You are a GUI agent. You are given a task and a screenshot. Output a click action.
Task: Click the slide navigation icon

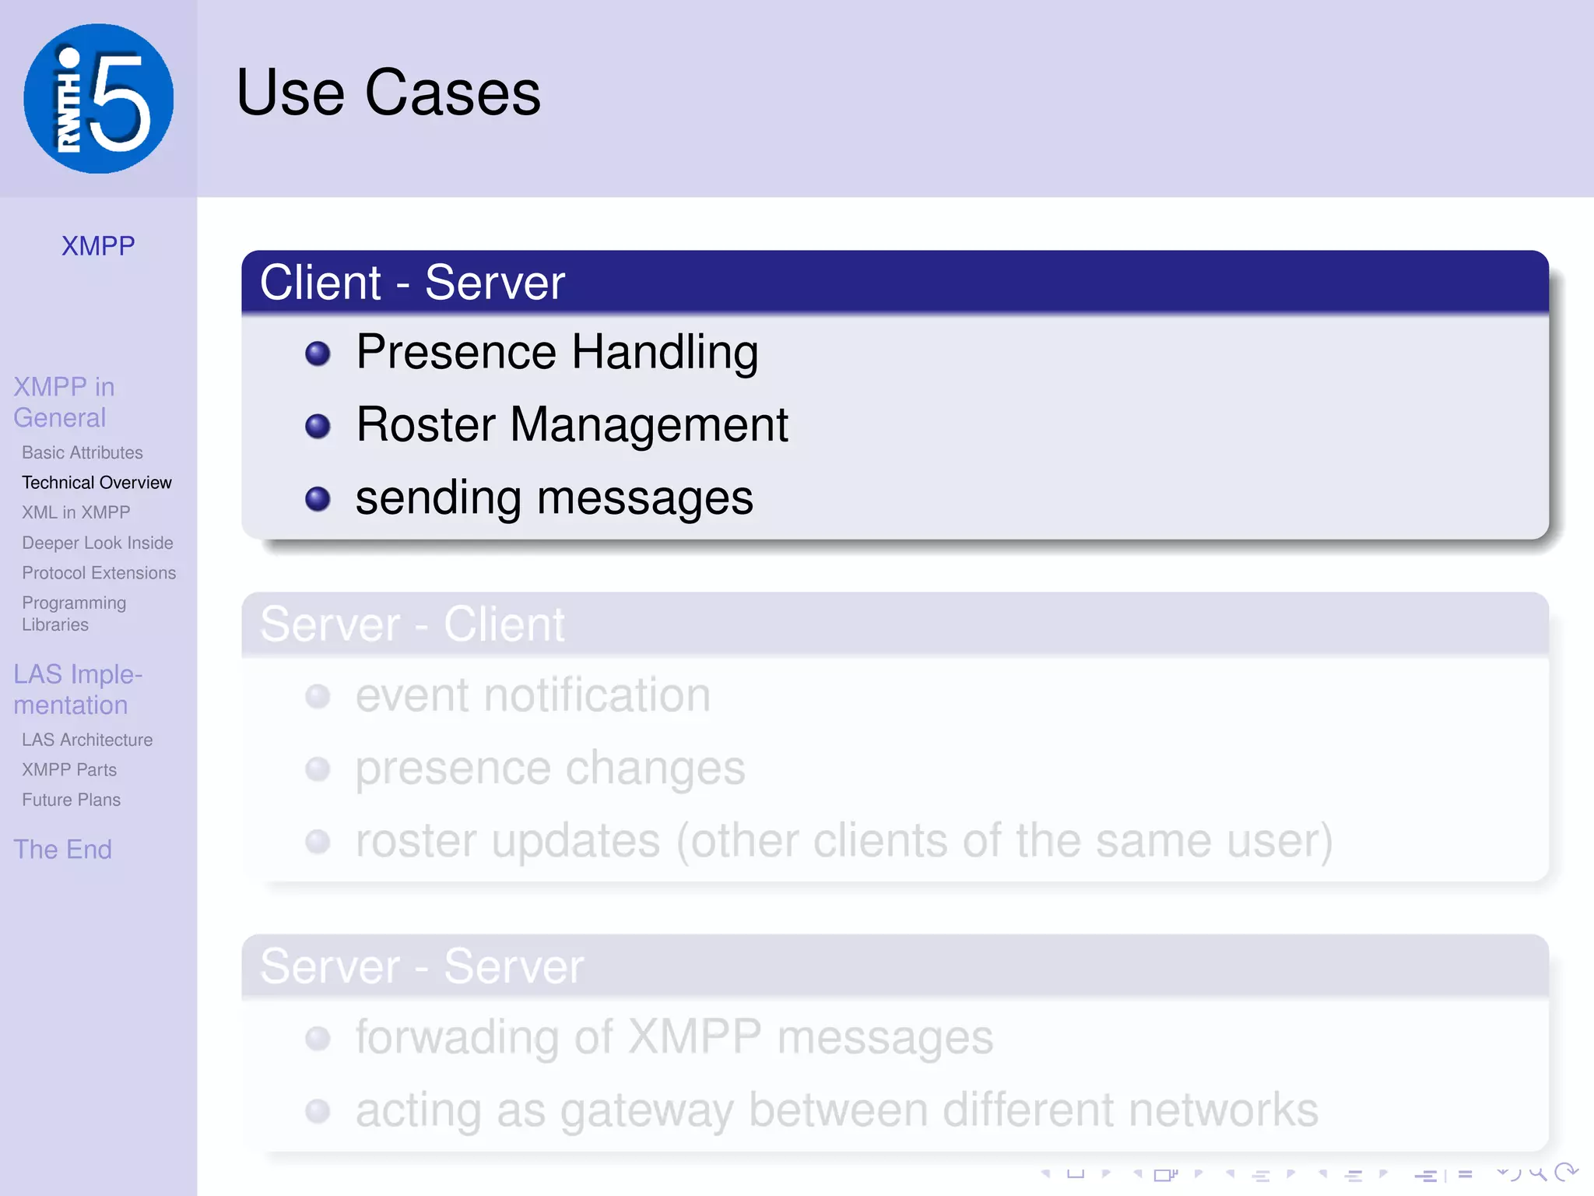click(x=1076, y=1173)
